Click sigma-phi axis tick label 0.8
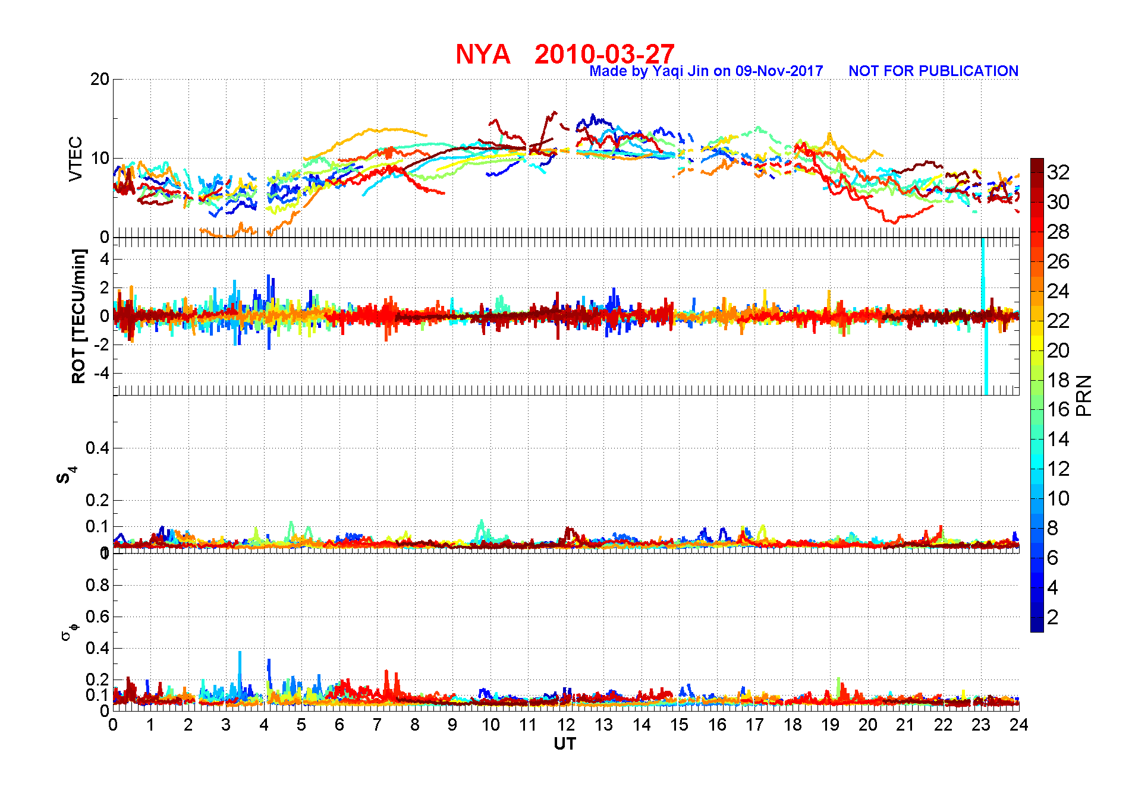The width and height of the screenshot is (1132, 790). pos(98,586)
